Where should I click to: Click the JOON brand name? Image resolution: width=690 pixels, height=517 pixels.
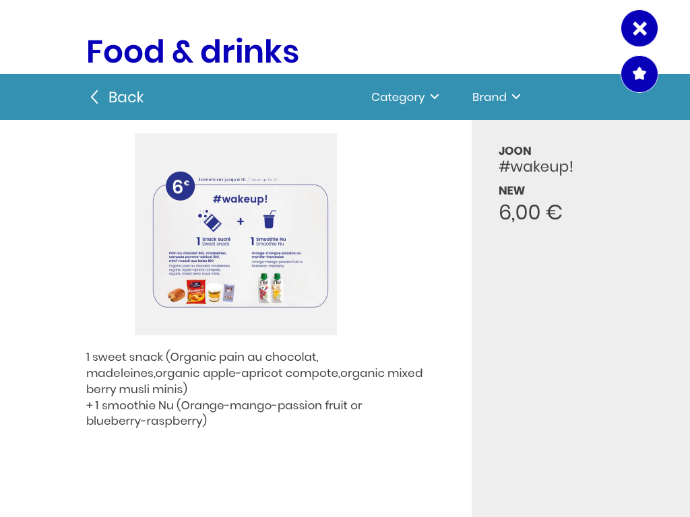[515, 151]
